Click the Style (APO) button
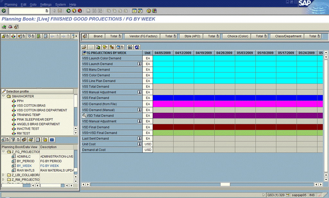Screen dimensions: 329x198 191,36
